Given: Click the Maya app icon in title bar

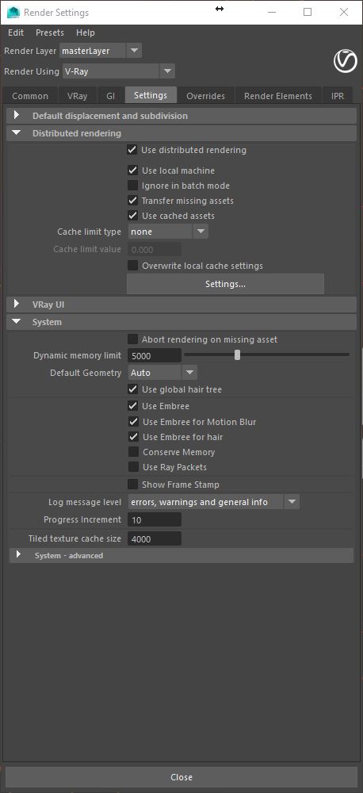Looking at the screenshot, I should 13,12.
